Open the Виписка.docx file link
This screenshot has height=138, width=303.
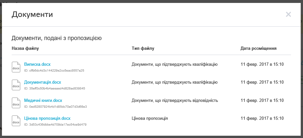point(37,64)
